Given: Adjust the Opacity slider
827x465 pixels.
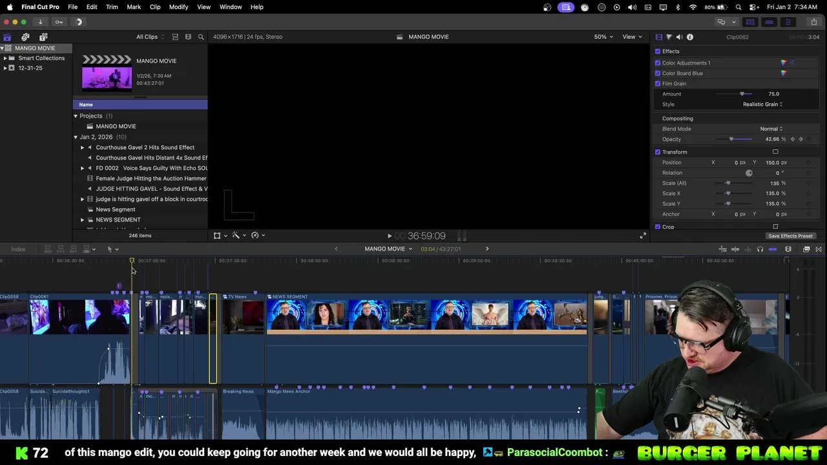Looking at the screenshot, I should click(731, 139).
